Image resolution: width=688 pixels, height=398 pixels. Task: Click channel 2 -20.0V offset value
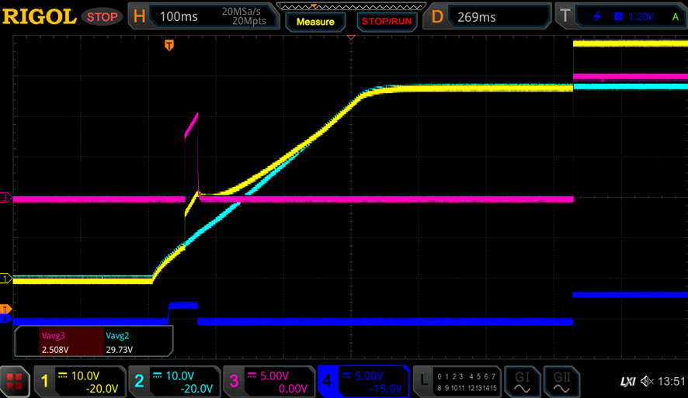(x=196, y=389)
